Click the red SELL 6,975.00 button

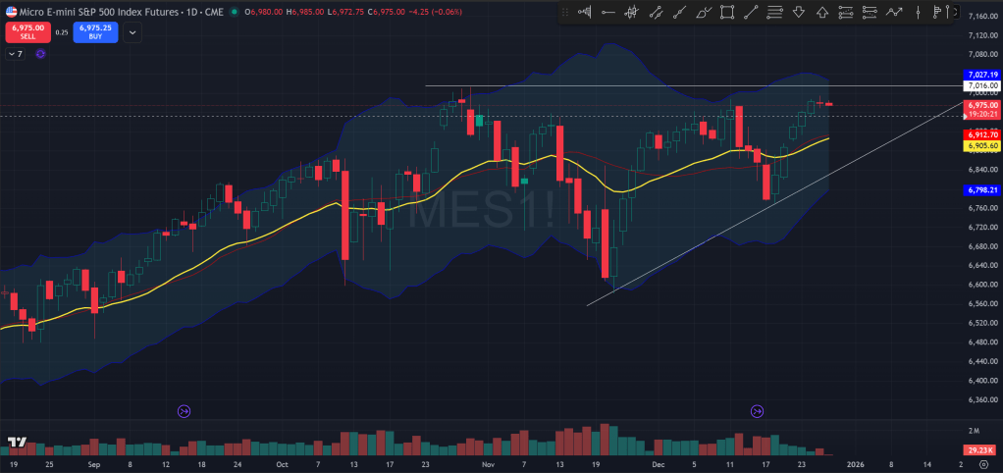coord(26,31)
